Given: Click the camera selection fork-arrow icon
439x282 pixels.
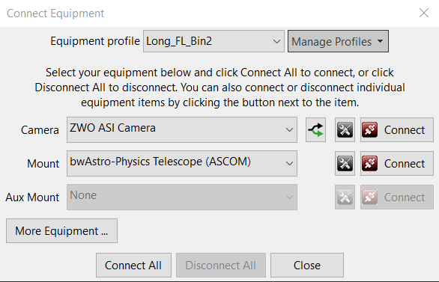Looking at the screenshot, I should (x=315, y=130).
